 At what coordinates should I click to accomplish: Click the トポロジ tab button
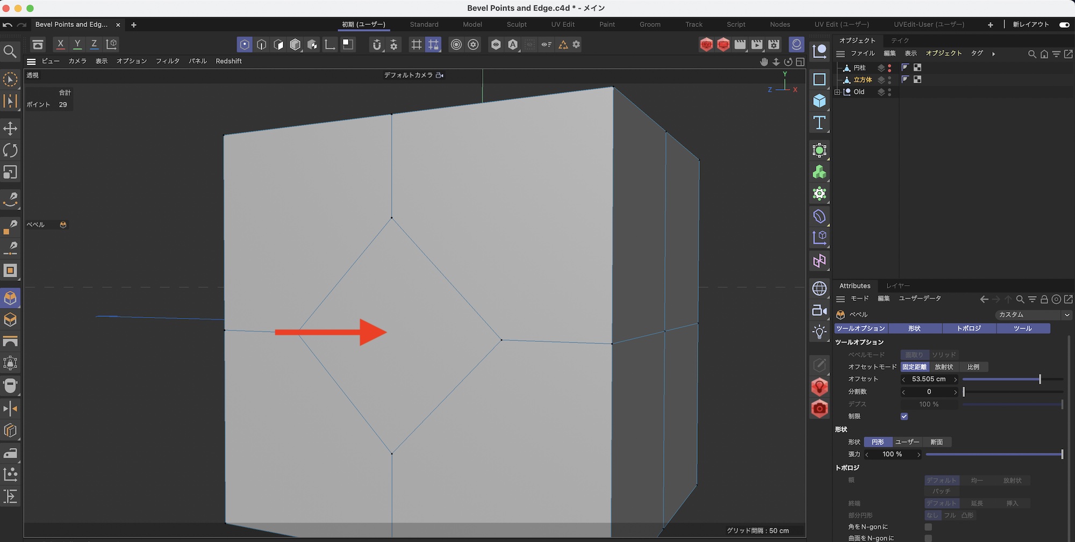click(x=969, y=328)
